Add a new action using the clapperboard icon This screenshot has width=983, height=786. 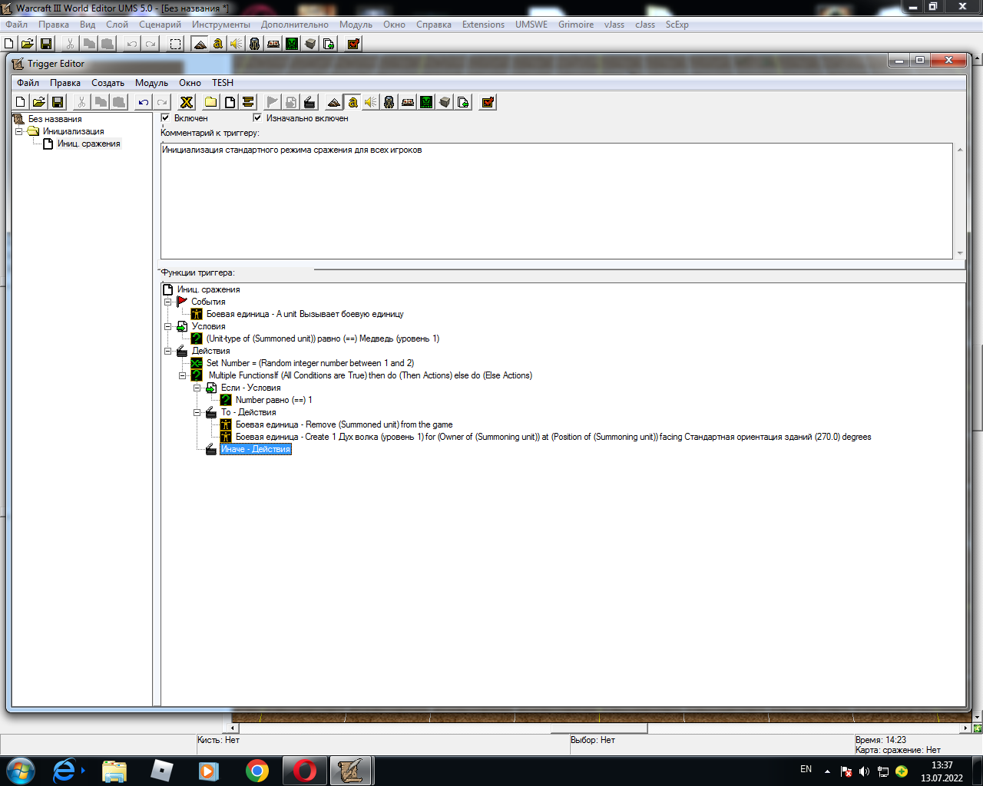coord(309,102)
